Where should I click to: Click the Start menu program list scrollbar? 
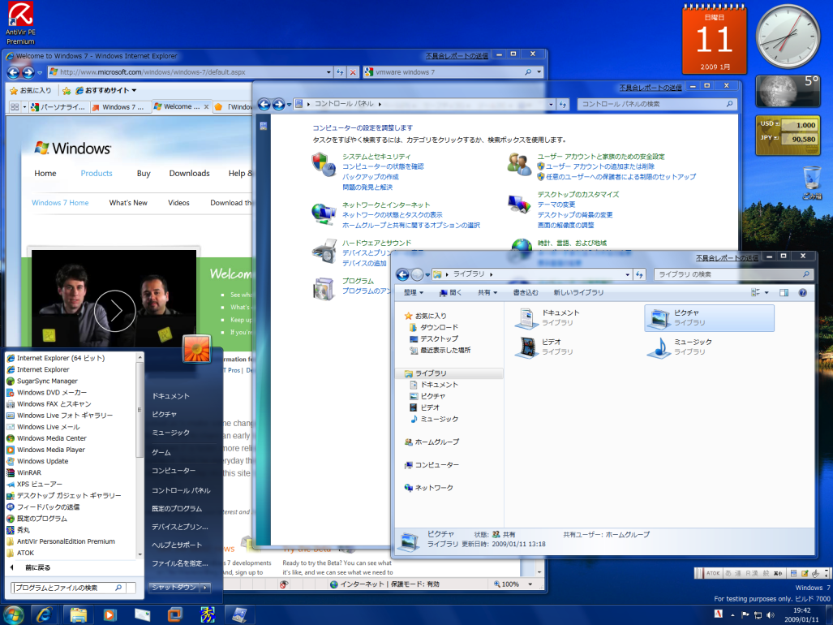tap(140, 409)
